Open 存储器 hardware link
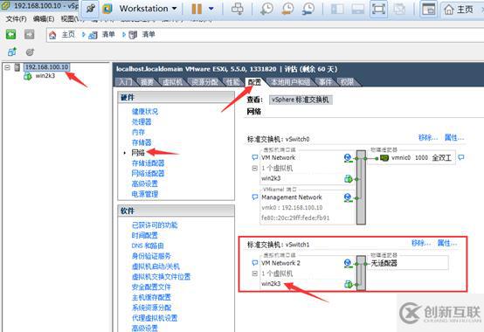The width and height of the screenshot is (484, 332). 142,142
